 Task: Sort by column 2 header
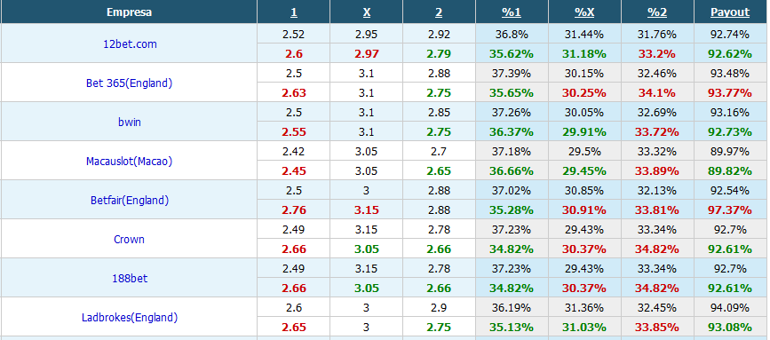pyautogui.click(x=439, y=12)
